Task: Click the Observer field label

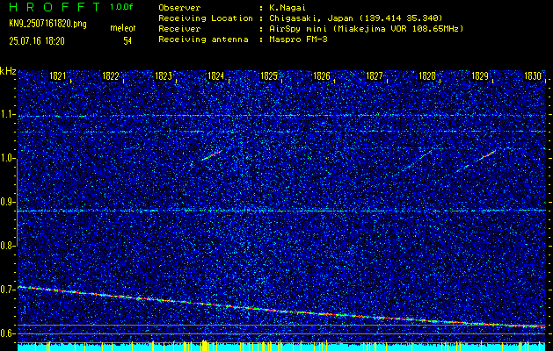Action: (x=179, y=7)
